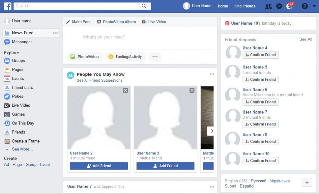Image resolution: width=319 pixels, height=194 pixels.
Task: Open the friend requests icon in top bar
Action: pos(268,6)
